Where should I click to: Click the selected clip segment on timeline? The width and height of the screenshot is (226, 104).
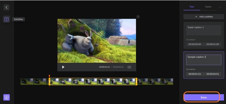93,82
